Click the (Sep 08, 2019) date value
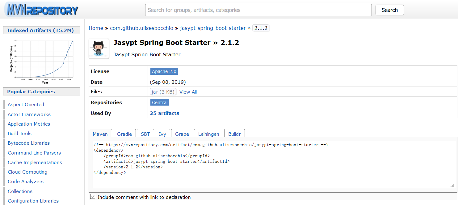This screenshot has width=458, height=205. [168, 82]
